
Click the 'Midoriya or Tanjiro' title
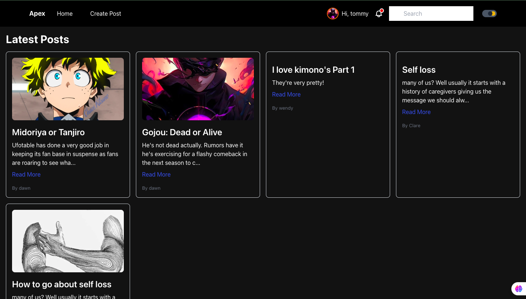(48, 132)
